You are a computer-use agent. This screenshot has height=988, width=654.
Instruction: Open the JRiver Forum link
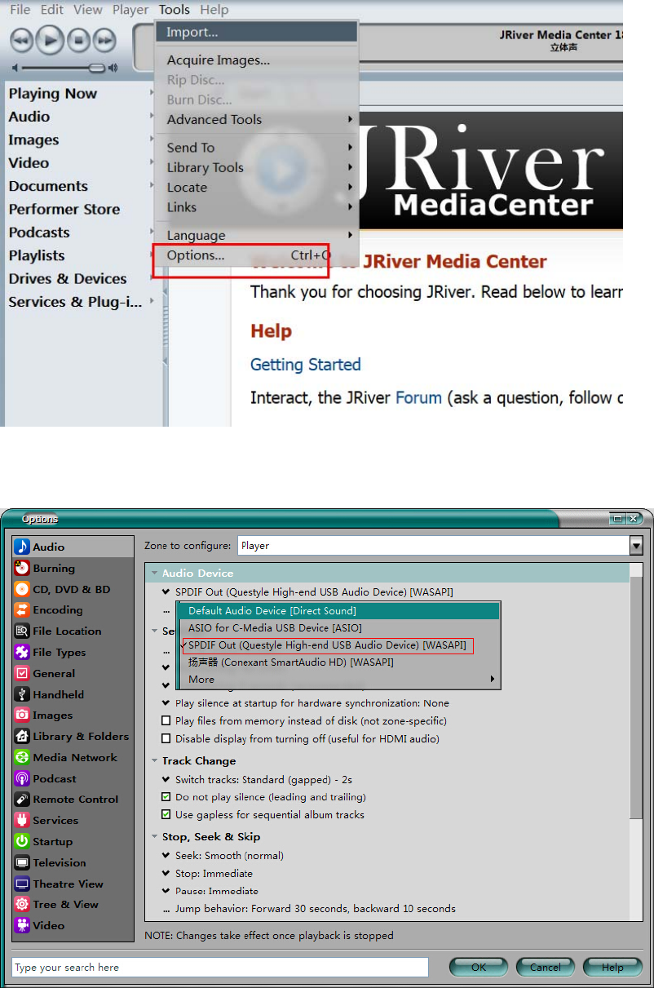[x=418, y=398]
